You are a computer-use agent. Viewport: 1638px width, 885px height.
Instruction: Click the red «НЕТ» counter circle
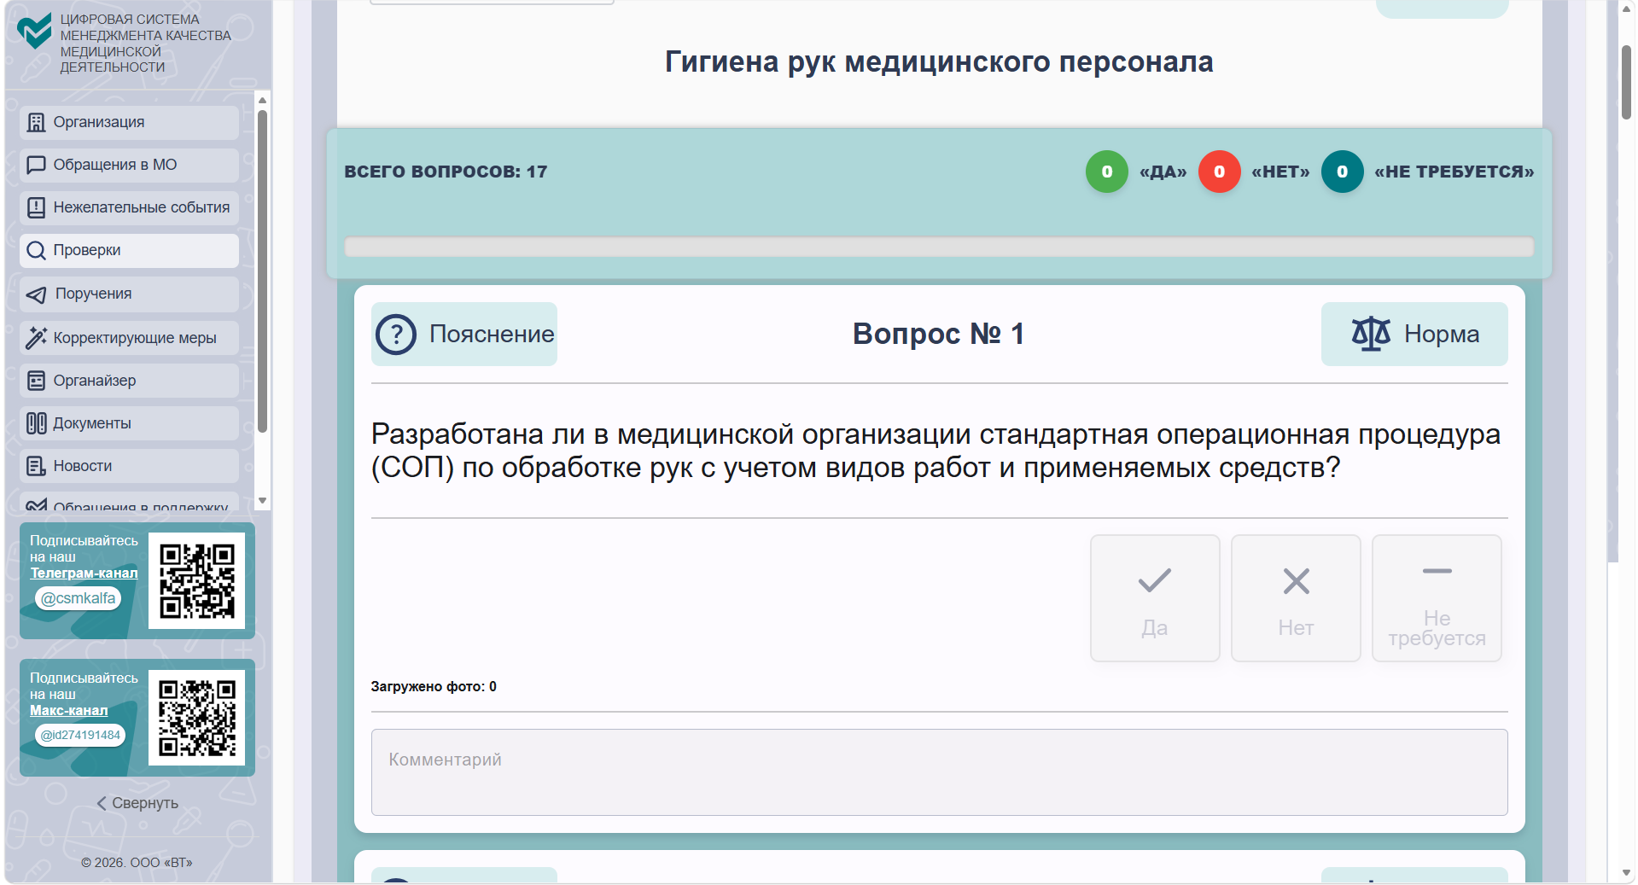1219,172
